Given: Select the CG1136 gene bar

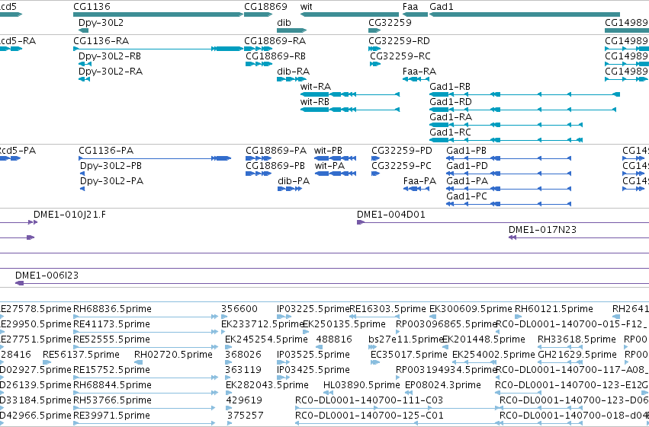Looking at the screenshot, I should [x=158, y=14].
